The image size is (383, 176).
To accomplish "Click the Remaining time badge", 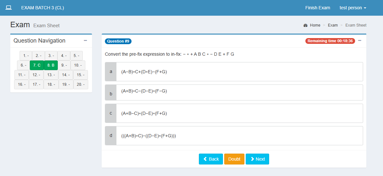I will [330, 41].
